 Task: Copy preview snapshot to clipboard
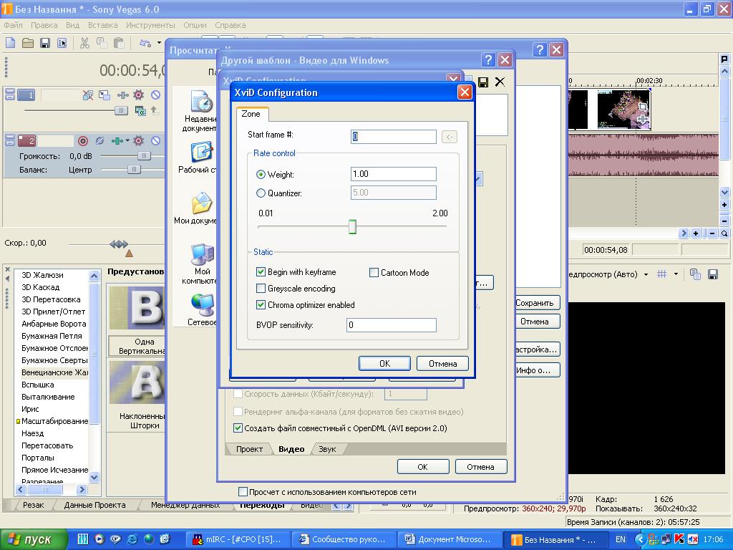(x=695, y=274)
